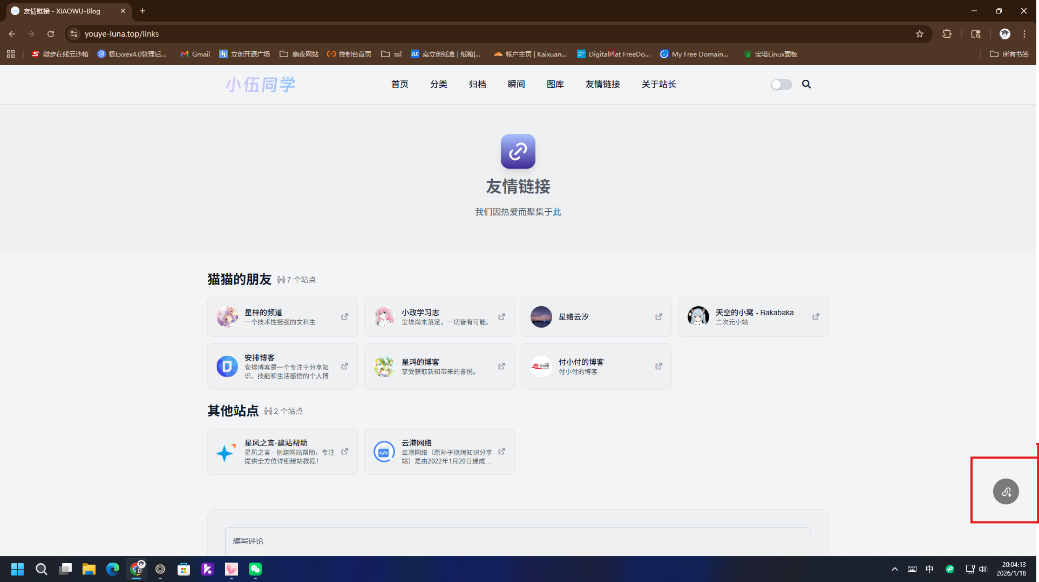The width and height of the screenshot is (1039, 582).
Task: Click into the 编写评论 comment field
Action: pyautogui.click(x=518, y=541)
